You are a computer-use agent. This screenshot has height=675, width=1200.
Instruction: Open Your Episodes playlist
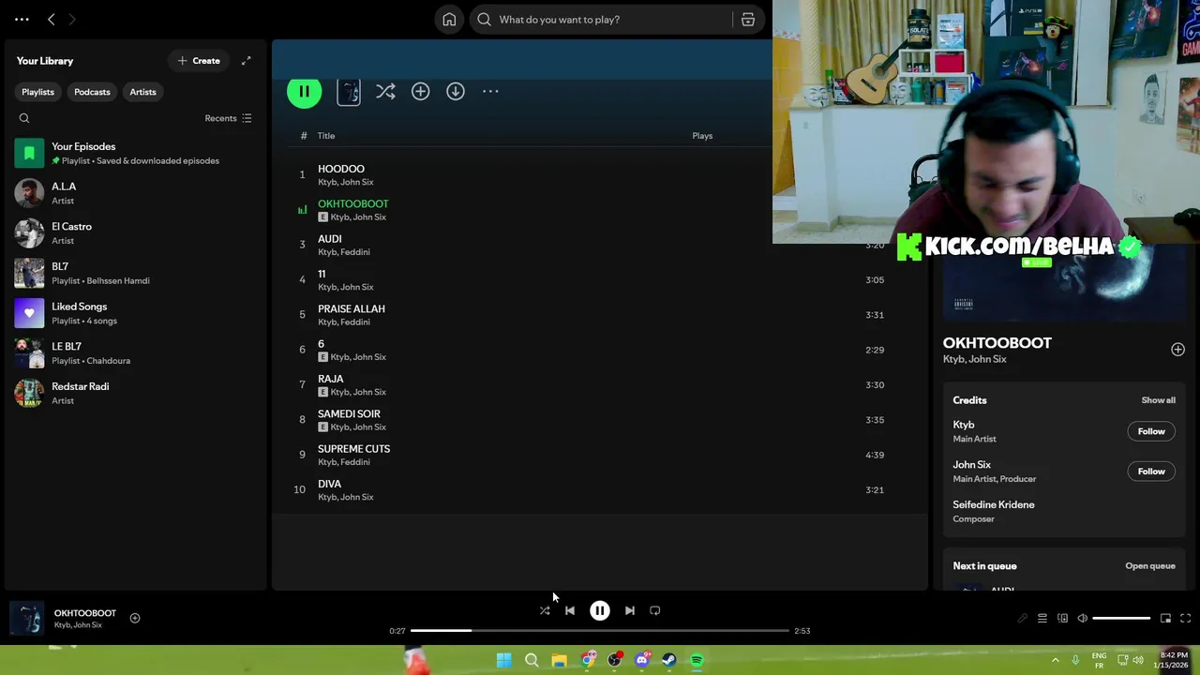136,153
